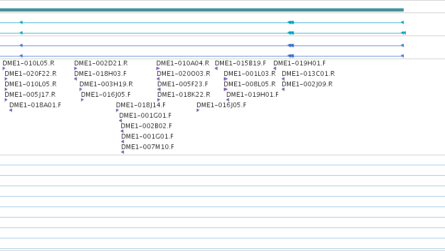Select the purple arrow marker under DME1-010A04.R

[x=158, y=69]
